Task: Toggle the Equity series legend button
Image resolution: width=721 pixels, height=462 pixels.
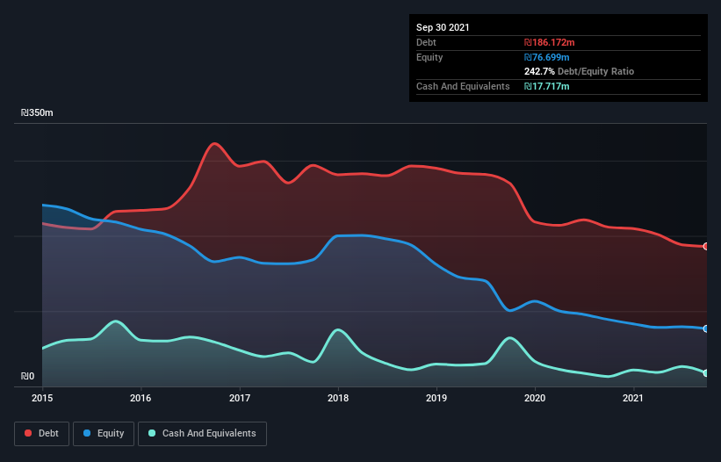Action: coord(104,434)
